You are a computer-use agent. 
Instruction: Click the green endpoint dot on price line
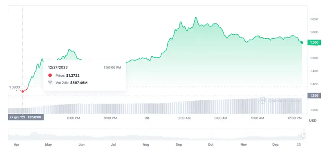coord(302,42)
